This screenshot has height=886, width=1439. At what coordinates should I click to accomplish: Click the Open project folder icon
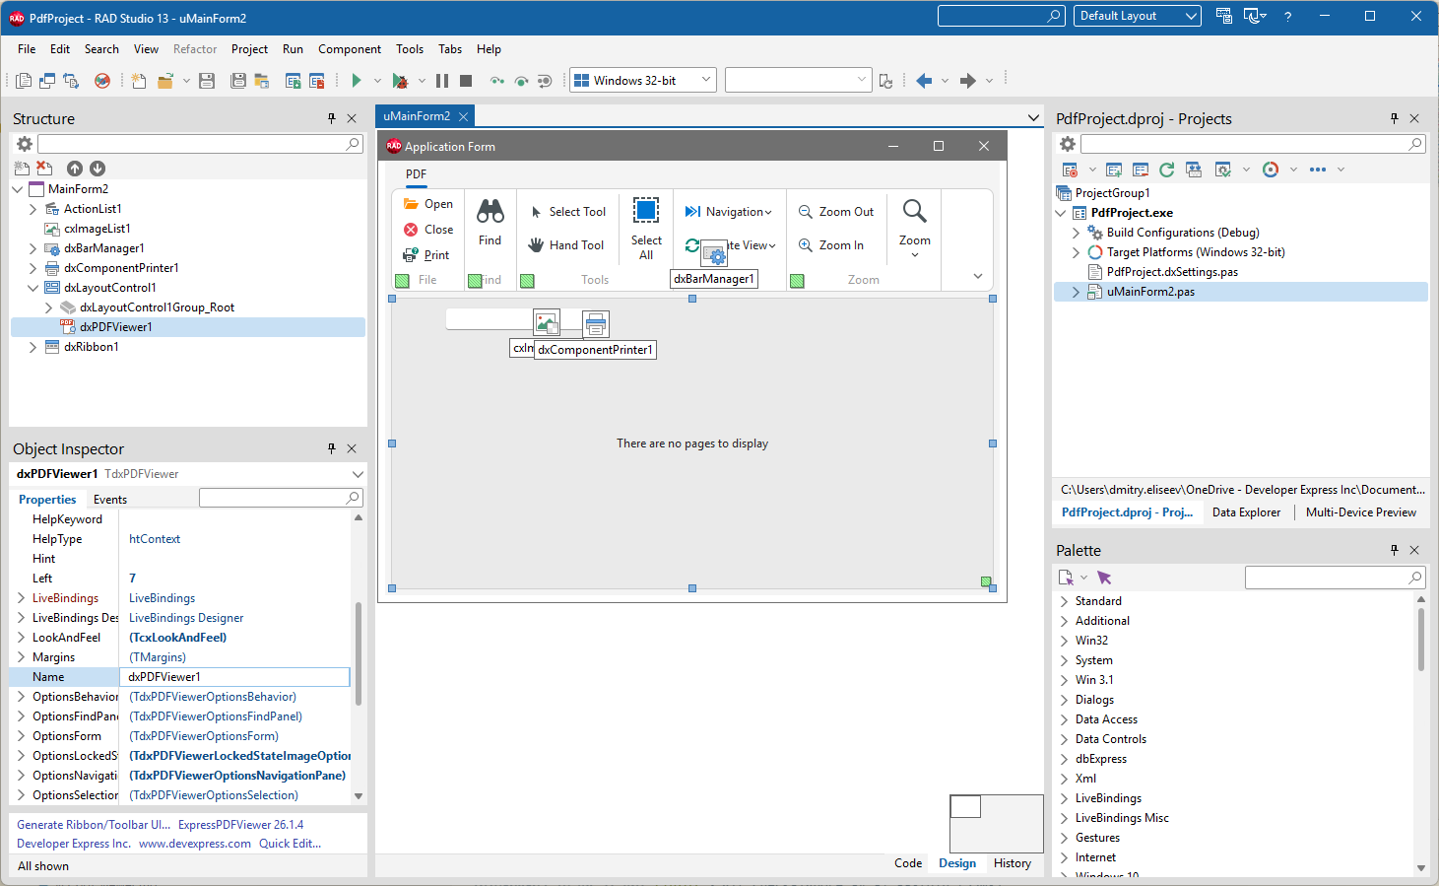(165, 81)
